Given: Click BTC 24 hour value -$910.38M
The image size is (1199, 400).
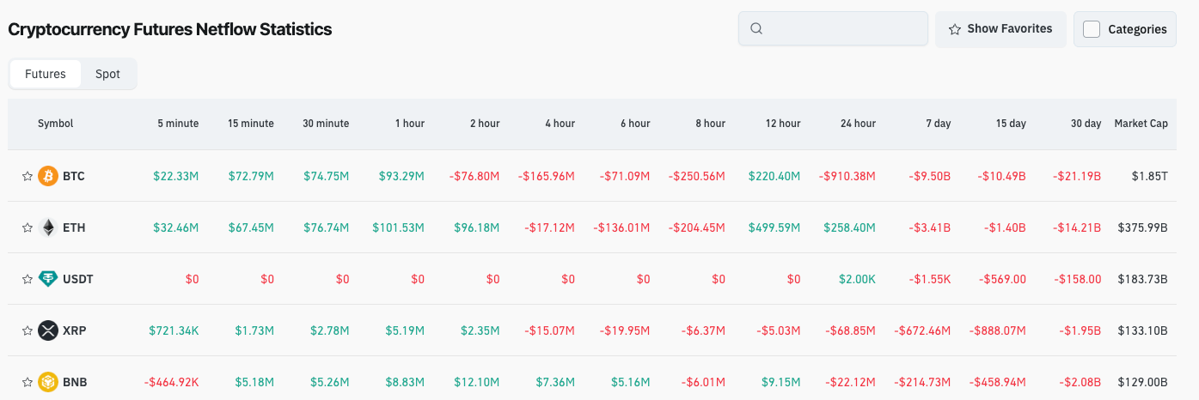Looking at the screenshot, I should tap(847, 176).
